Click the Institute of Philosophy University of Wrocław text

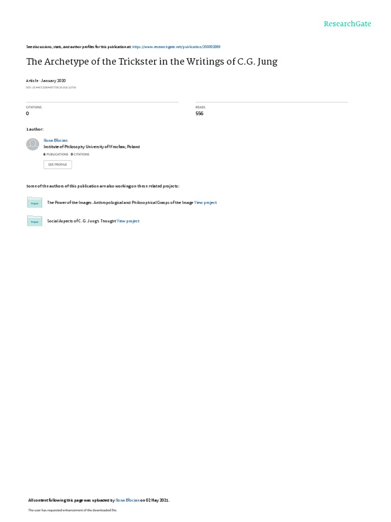pyautogui.click(x=92, y=147)
